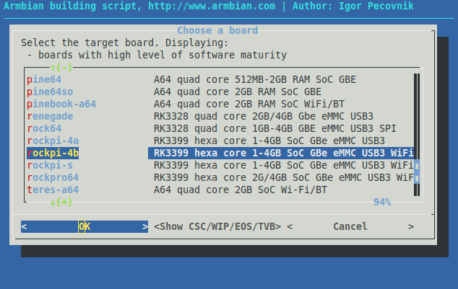Viewport: 458px width, 289px height.
Task: Click the "Choose a board" dialog title
Action: click(x=217, y=30)
